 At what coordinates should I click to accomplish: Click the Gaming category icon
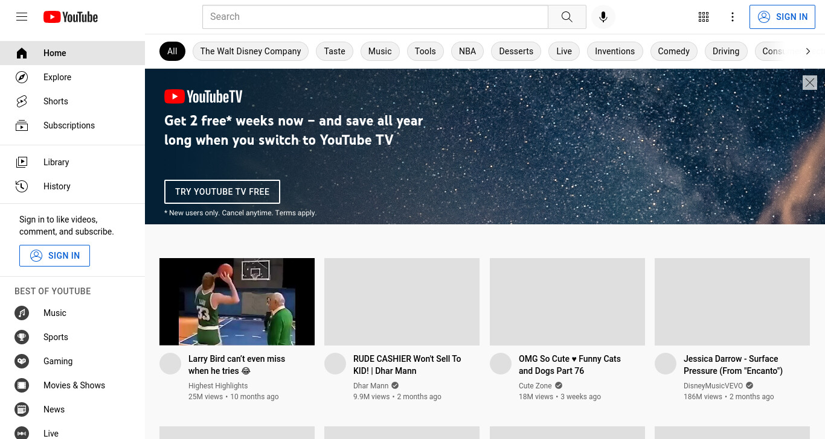[22, 361]
